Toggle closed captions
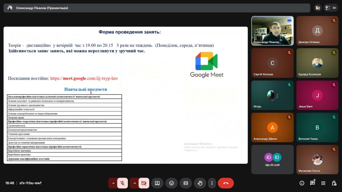 point(185,183)
